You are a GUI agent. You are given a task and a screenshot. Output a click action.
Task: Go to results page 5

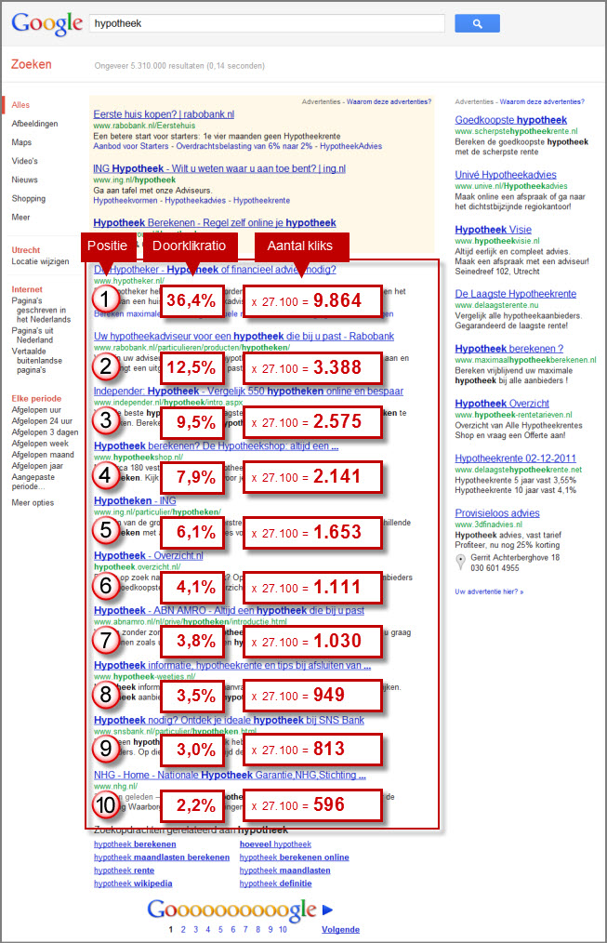(220, 929)
